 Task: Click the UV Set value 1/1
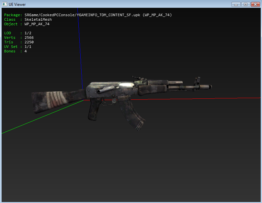[28, 47]
